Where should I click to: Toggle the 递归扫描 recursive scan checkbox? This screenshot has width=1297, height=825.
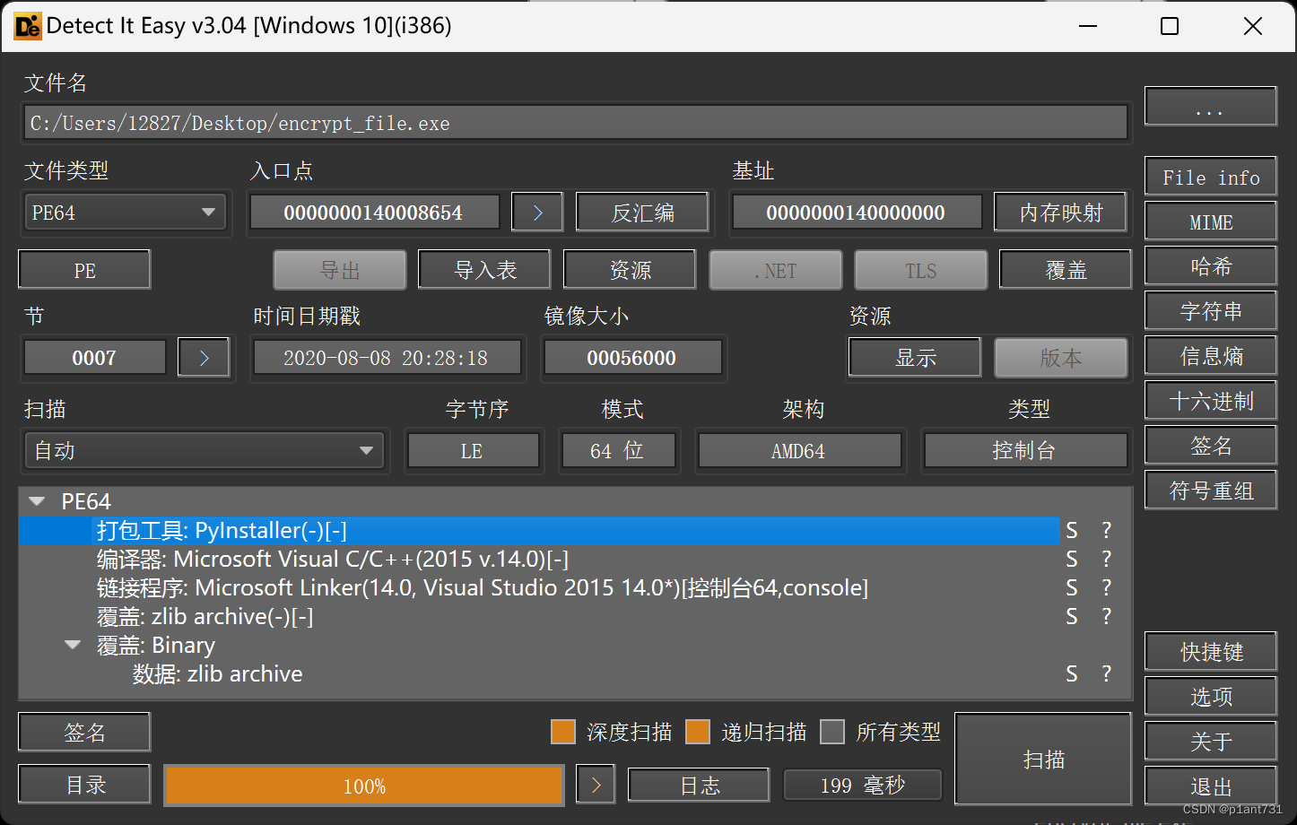pos(698,732)
